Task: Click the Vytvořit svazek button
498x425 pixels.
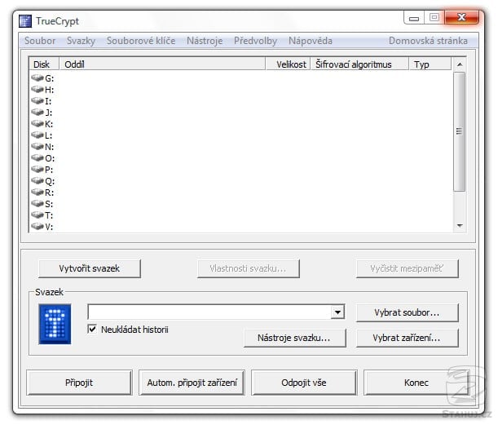Action: [89, 268]
